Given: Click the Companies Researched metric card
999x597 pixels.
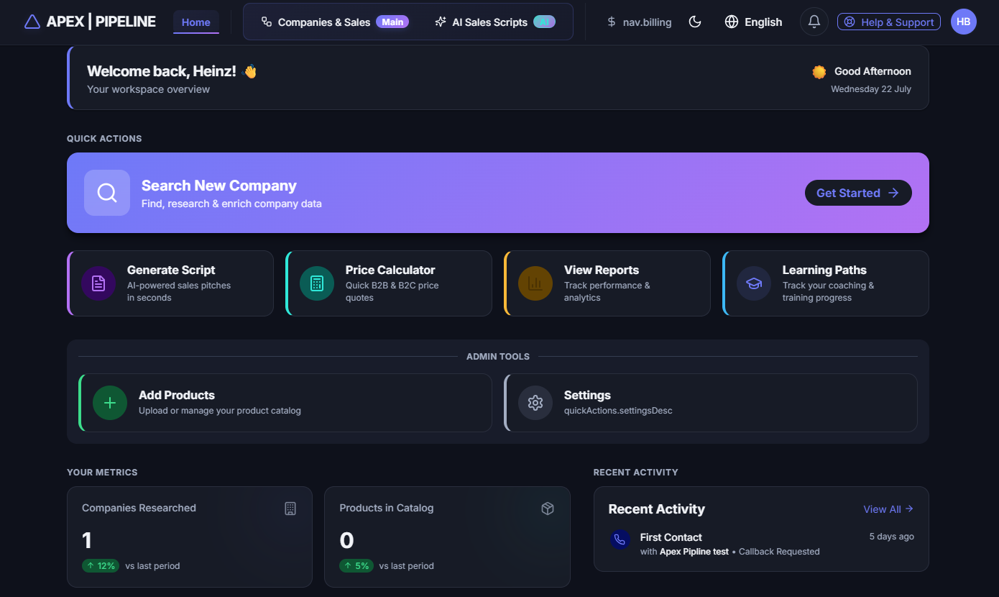Looking at the screenshot, I should 190,537.
